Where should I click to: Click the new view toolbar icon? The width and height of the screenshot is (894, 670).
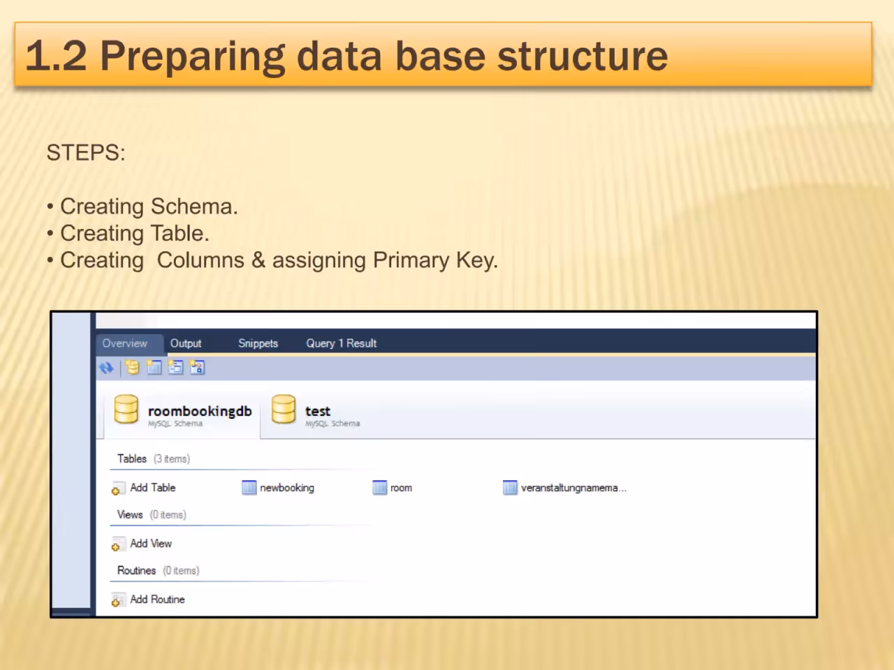tap(175, 368)
